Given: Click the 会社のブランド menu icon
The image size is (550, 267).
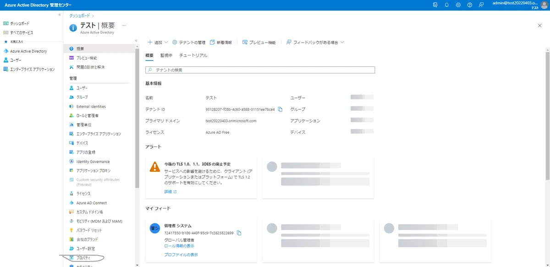Looking at the screenshot, I should (71, 240).
